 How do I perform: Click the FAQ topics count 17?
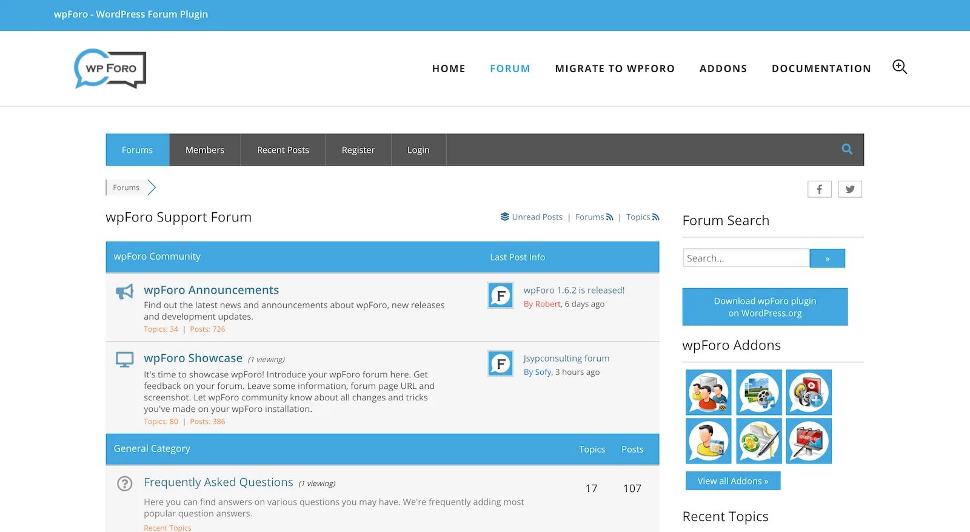coord(591,488)
